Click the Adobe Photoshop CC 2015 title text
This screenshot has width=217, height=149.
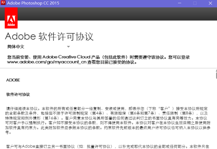33,3
